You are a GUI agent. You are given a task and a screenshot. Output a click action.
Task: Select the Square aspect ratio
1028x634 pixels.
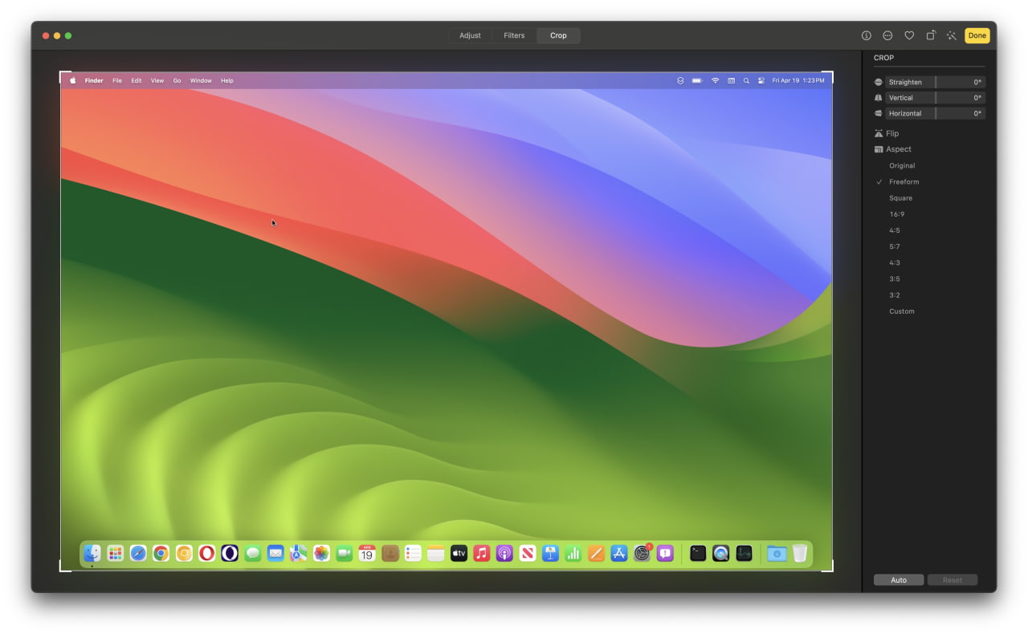coord(900,197)
